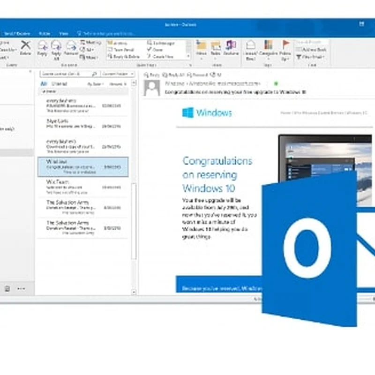Toggle the All filter in message list
The height and width of the screenshot is (375, 375).
pyautogui.click(x=44, y=83)
